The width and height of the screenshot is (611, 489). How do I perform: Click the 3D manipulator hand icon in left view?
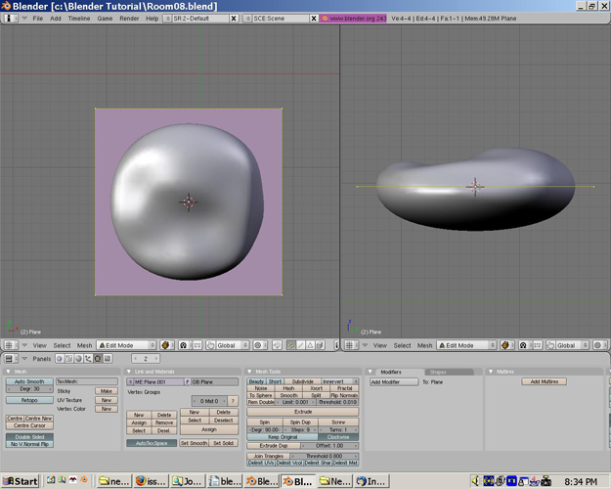tap(211, 345)
